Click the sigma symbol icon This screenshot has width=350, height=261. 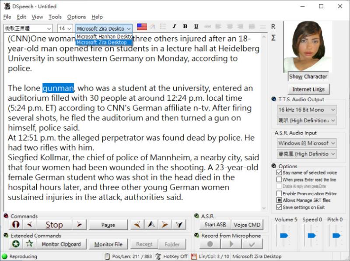pyautogui.click(x=273, y=38)
